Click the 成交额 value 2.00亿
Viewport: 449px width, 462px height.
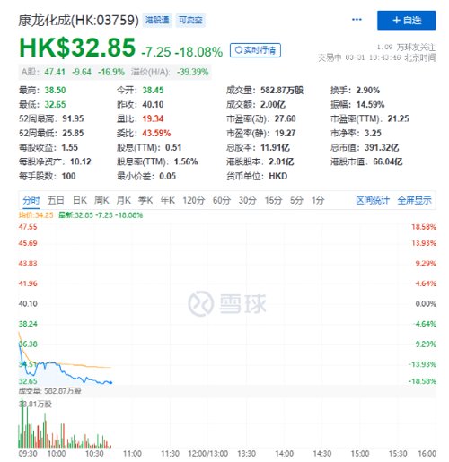[x=273, y=104]
